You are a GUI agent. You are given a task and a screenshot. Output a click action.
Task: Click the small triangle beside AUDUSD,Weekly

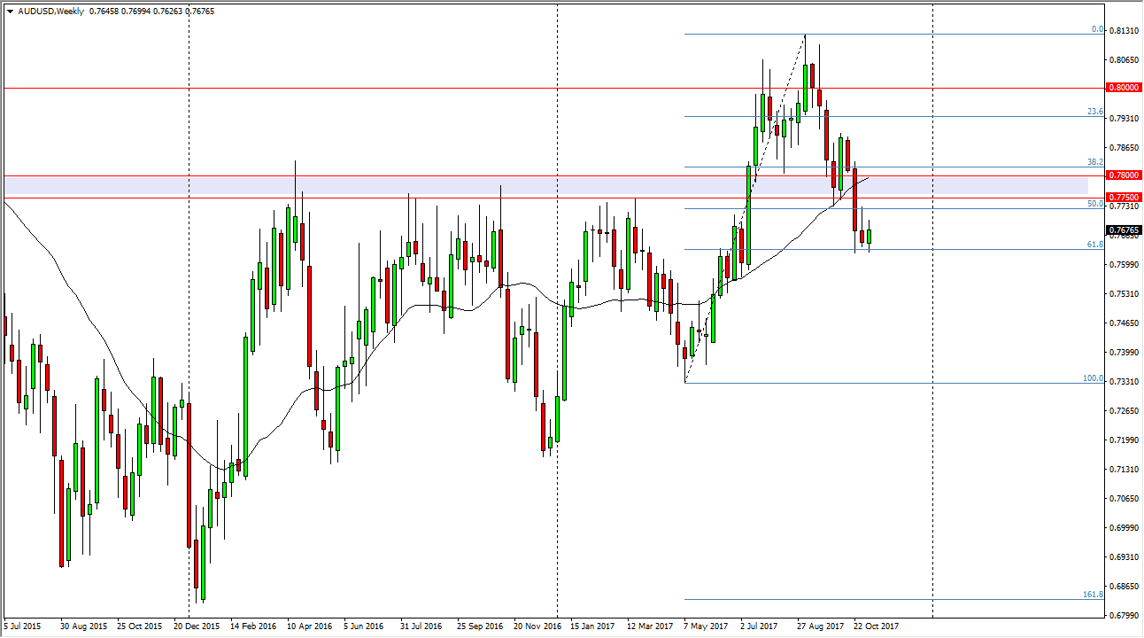tap(10, 11)
